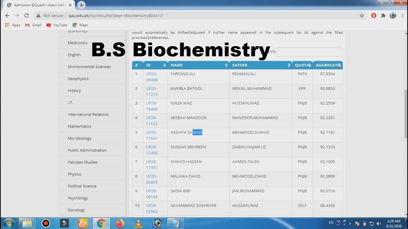Click the Not secure warning icon

tap(38, 16)
